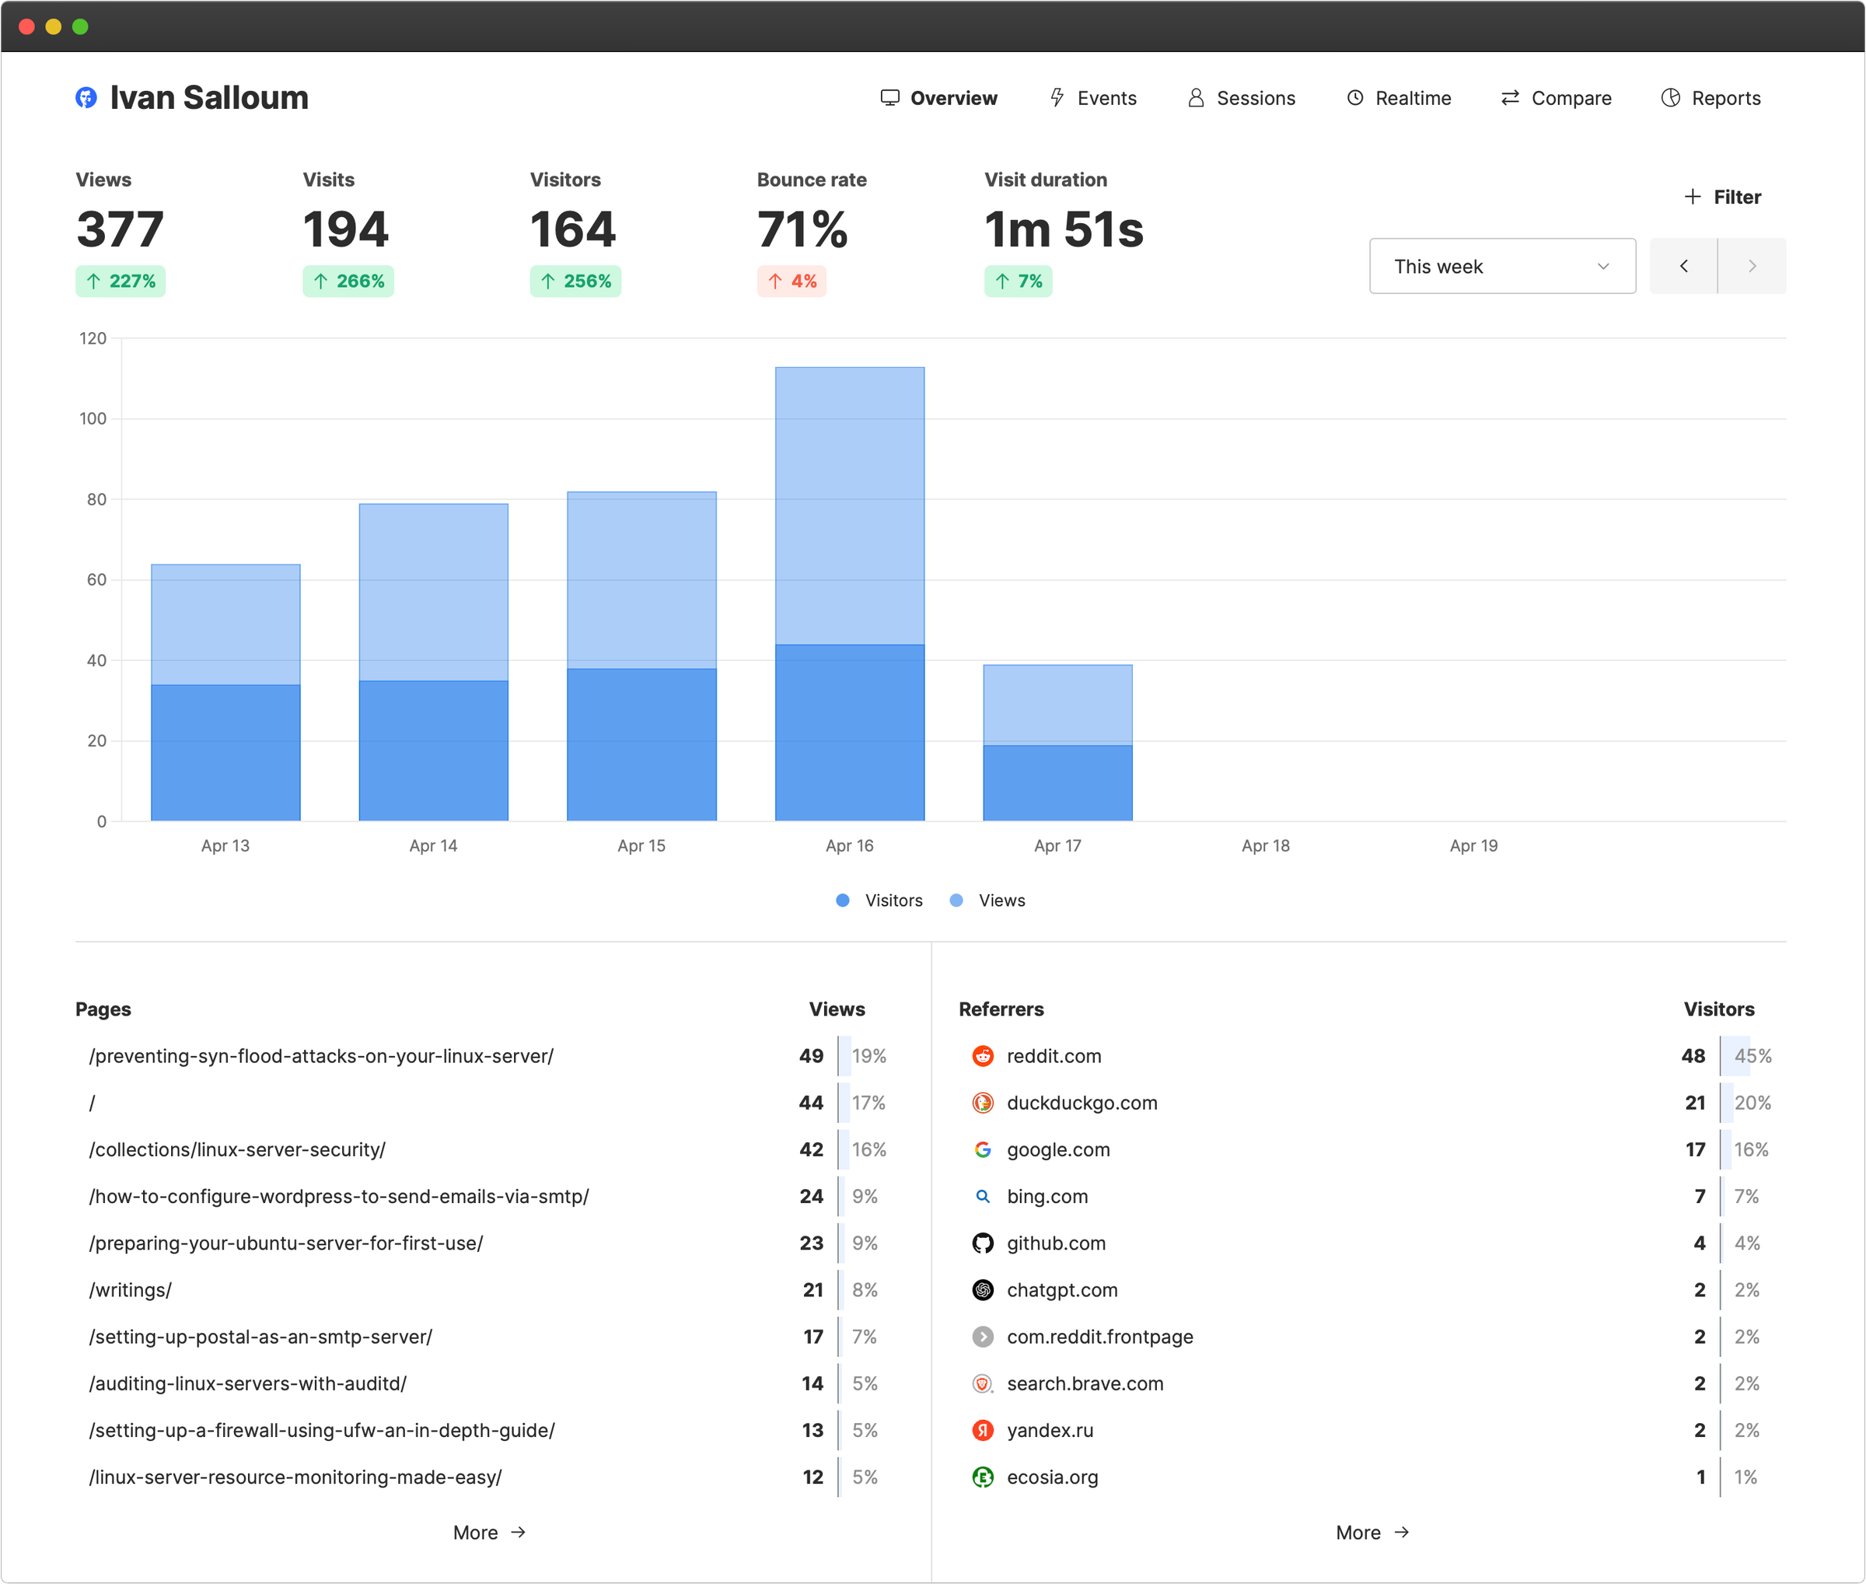The image size is (1866, 1584).
Task: Click the Facebook profile icon beside Ivan Salloum
Action: pyautogui.click(x=86, y=97)
